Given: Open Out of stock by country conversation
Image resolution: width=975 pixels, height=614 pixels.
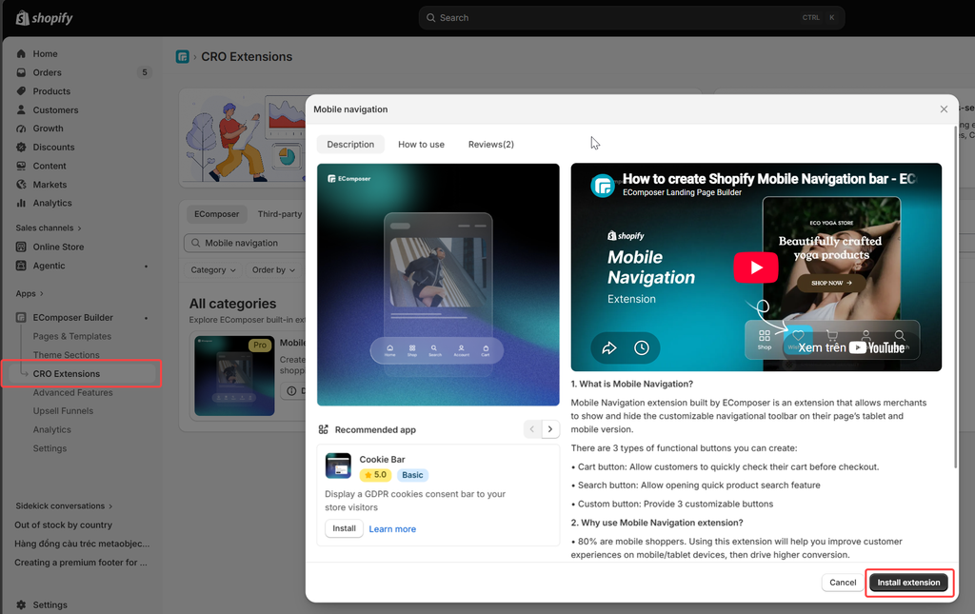Looking at the screenshot, I should pyautogui.click(x=64, y=525).
